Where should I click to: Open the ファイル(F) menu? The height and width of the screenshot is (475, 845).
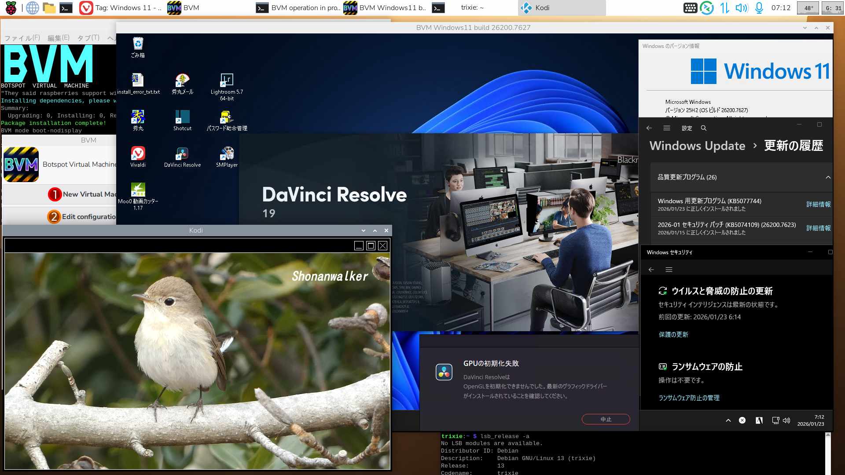(22, 38)
